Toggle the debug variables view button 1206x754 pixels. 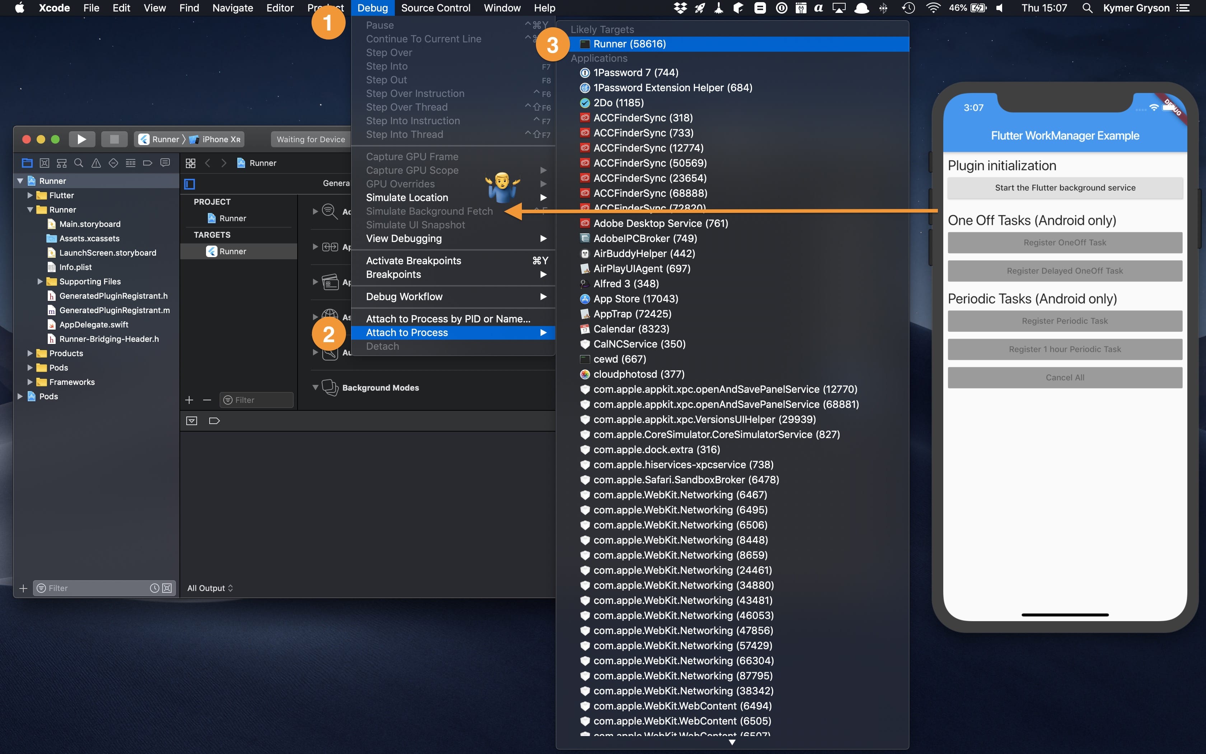point(192,421)
